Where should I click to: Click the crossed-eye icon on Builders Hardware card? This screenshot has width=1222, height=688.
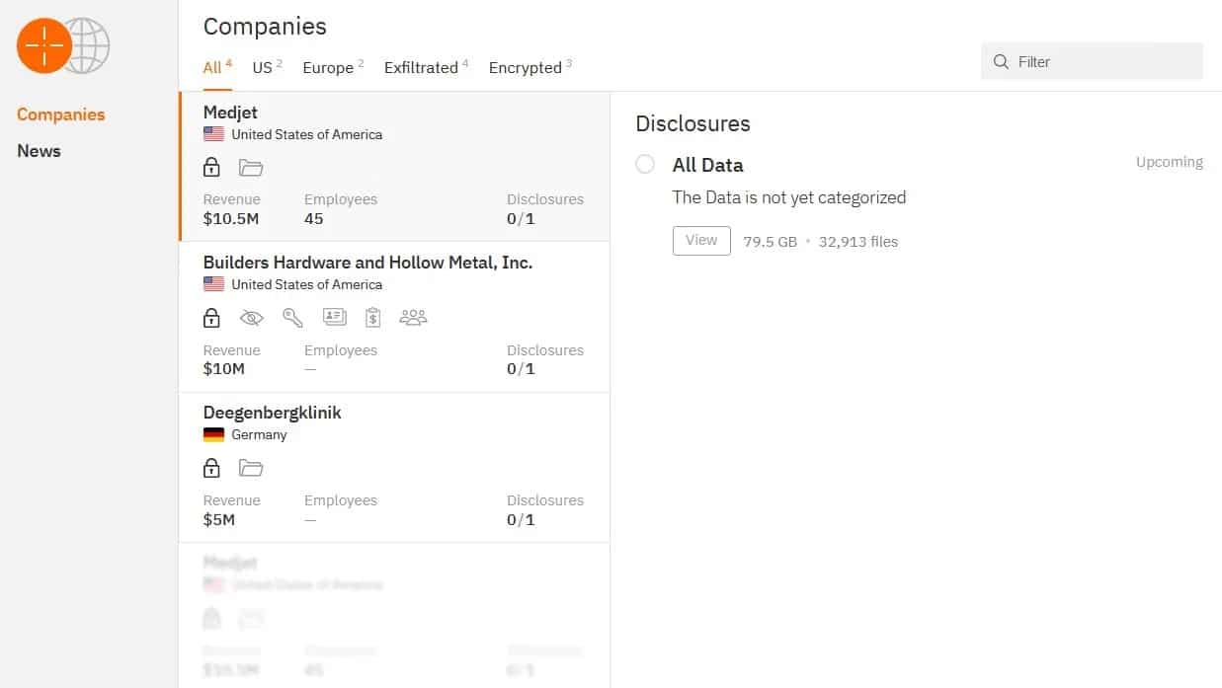coord(252,318)
